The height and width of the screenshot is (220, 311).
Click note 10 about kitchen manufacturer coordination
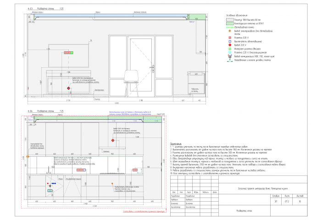tap(205, 173)
